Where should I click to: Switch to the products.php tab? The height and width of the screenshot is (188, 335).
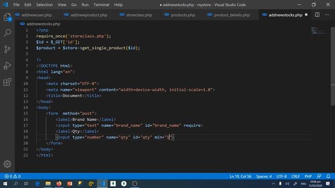[x=183, y=15]
